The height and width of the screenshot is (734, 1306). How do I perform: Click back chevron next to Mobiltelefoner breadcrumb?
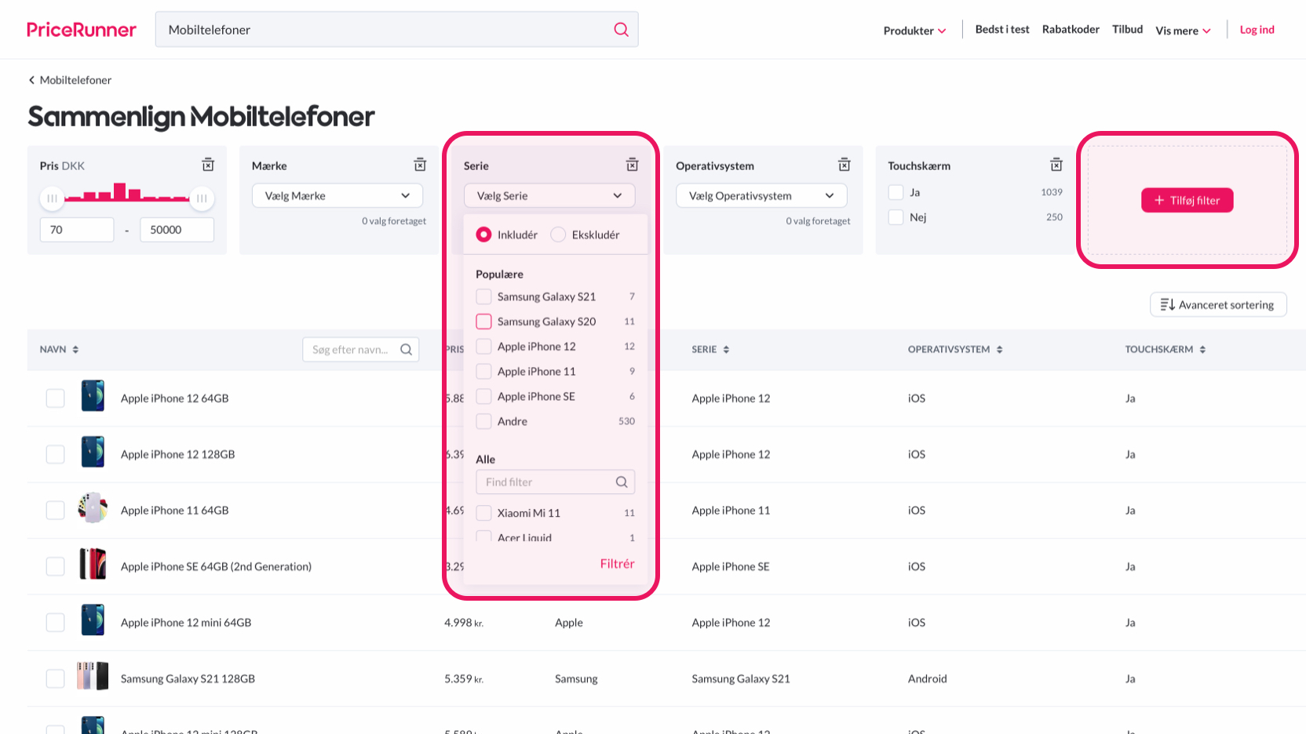(x=31, y=80)
